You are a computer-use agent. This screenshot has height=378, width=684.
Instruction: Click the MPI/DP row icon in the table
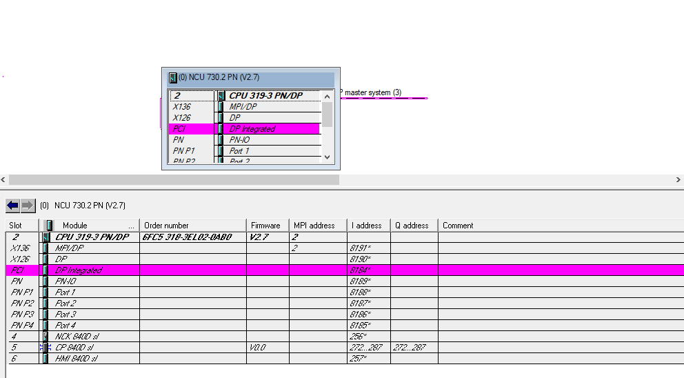(46, 248)
